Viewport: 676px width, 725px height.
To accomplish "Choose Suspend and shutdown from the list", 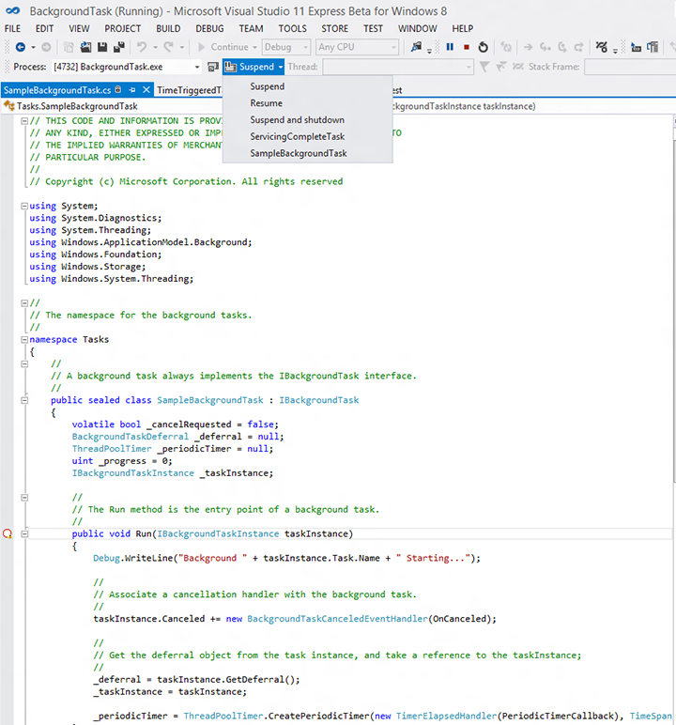I will point(297,120).
